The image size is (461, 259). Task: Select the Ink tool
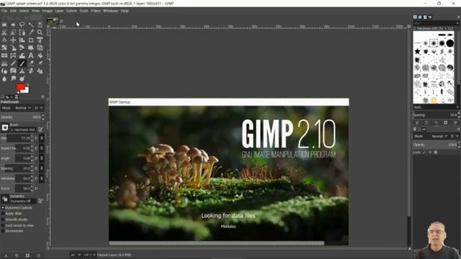coord(4,71)
